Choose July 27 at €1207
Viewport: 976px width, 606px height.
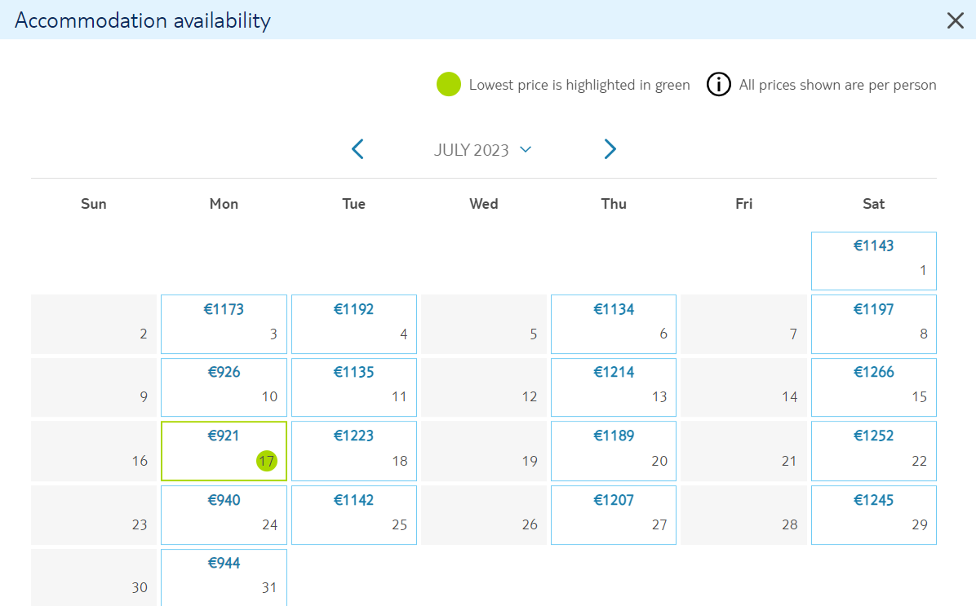[613, 515]
